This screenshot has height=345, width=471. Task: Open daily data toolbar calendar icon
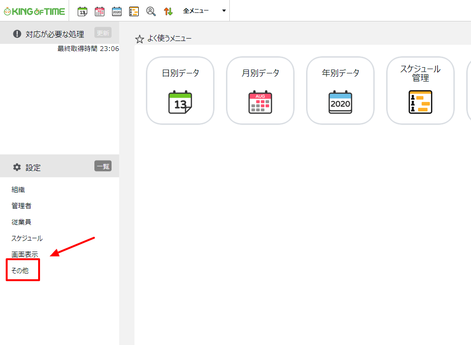click(x=82, y=11)
